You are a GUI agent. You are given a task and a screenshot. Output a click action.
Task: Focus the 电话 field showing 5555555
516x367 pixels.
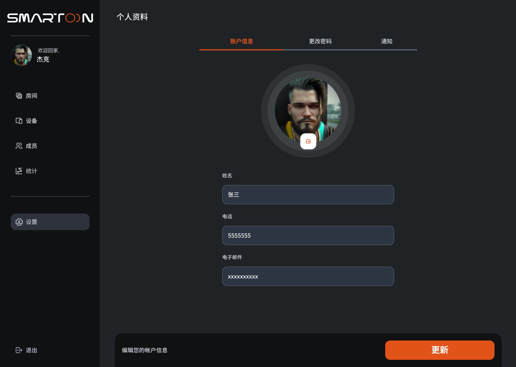pos(308,235)
